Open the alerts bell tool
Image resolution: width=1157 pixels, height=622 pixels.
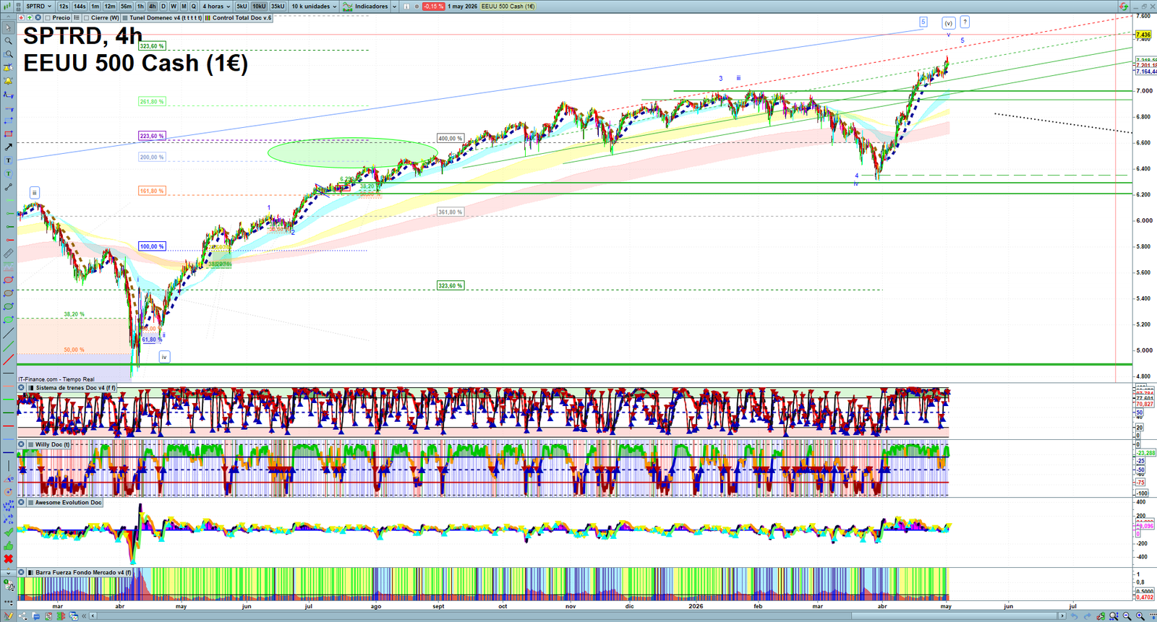click(8, 81)
